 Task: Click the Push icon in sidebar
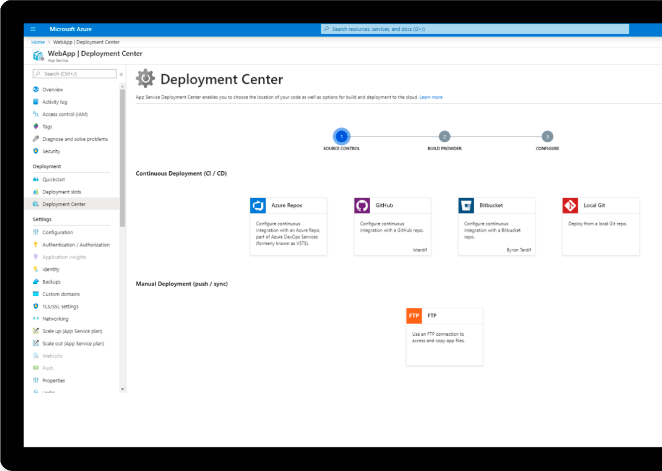(36, 368)
